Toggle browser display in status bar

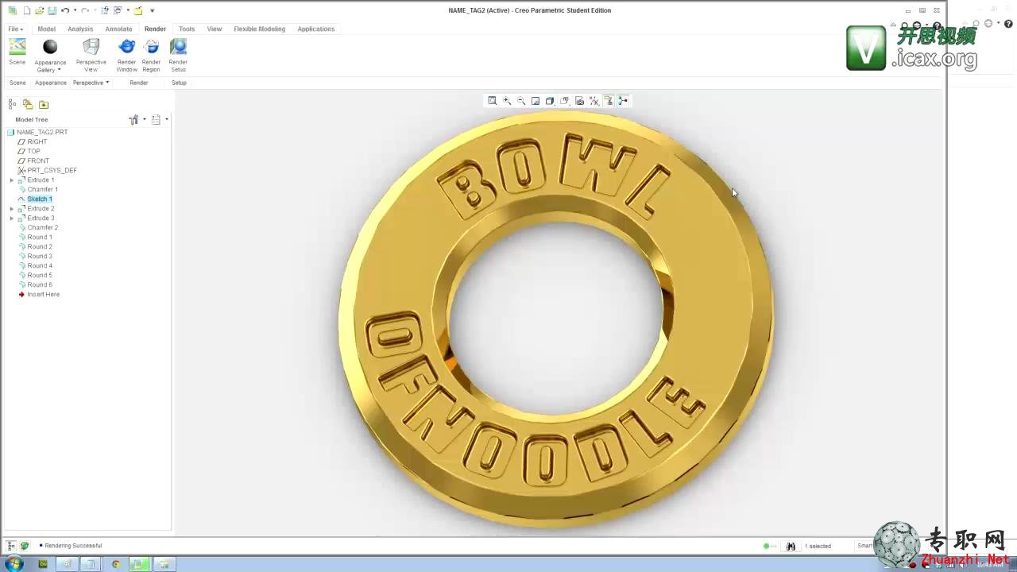click(x=25, y=546)
